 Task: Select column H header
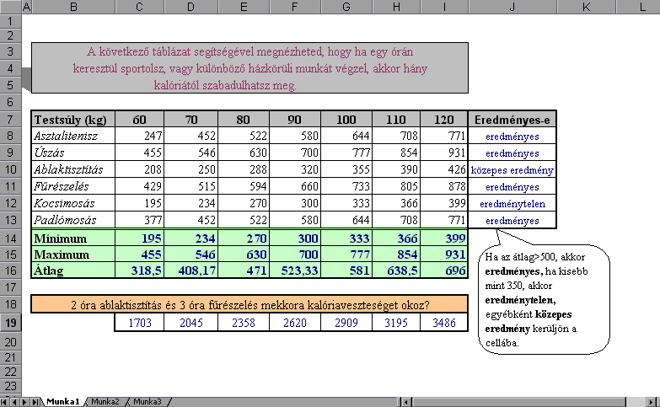click(396, 7)
